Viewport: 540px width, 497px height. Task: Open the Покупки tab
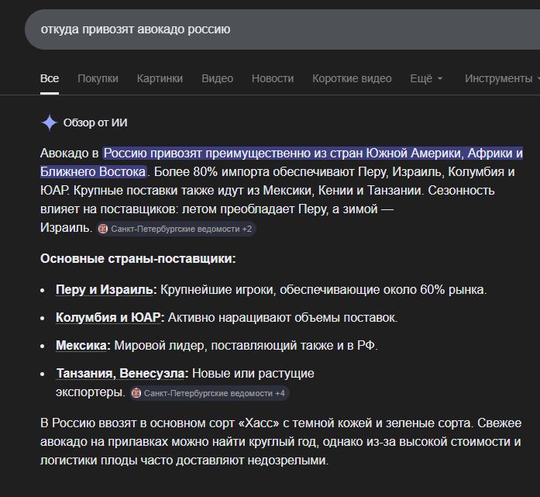(x=98, y=78)
